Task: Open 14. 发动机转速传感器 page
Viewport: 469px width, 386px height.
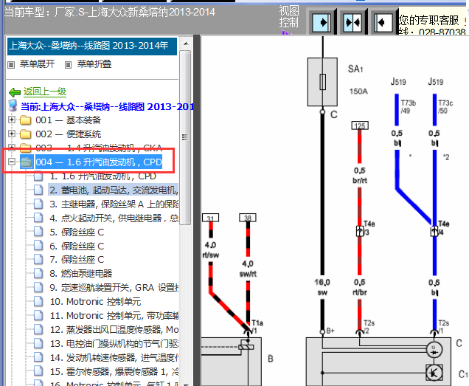Action: coord(114,357)
